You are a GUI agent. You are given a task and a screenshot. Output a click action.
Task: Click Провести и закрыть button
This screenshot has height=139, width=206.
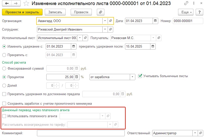pyautogui.click(x=22, y=12)
